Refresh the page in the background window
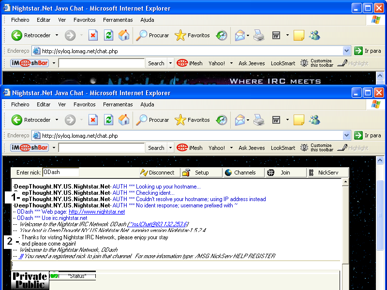Image resolution: width=387 pixels, height=290 pixels. click(x=108, y=35)
